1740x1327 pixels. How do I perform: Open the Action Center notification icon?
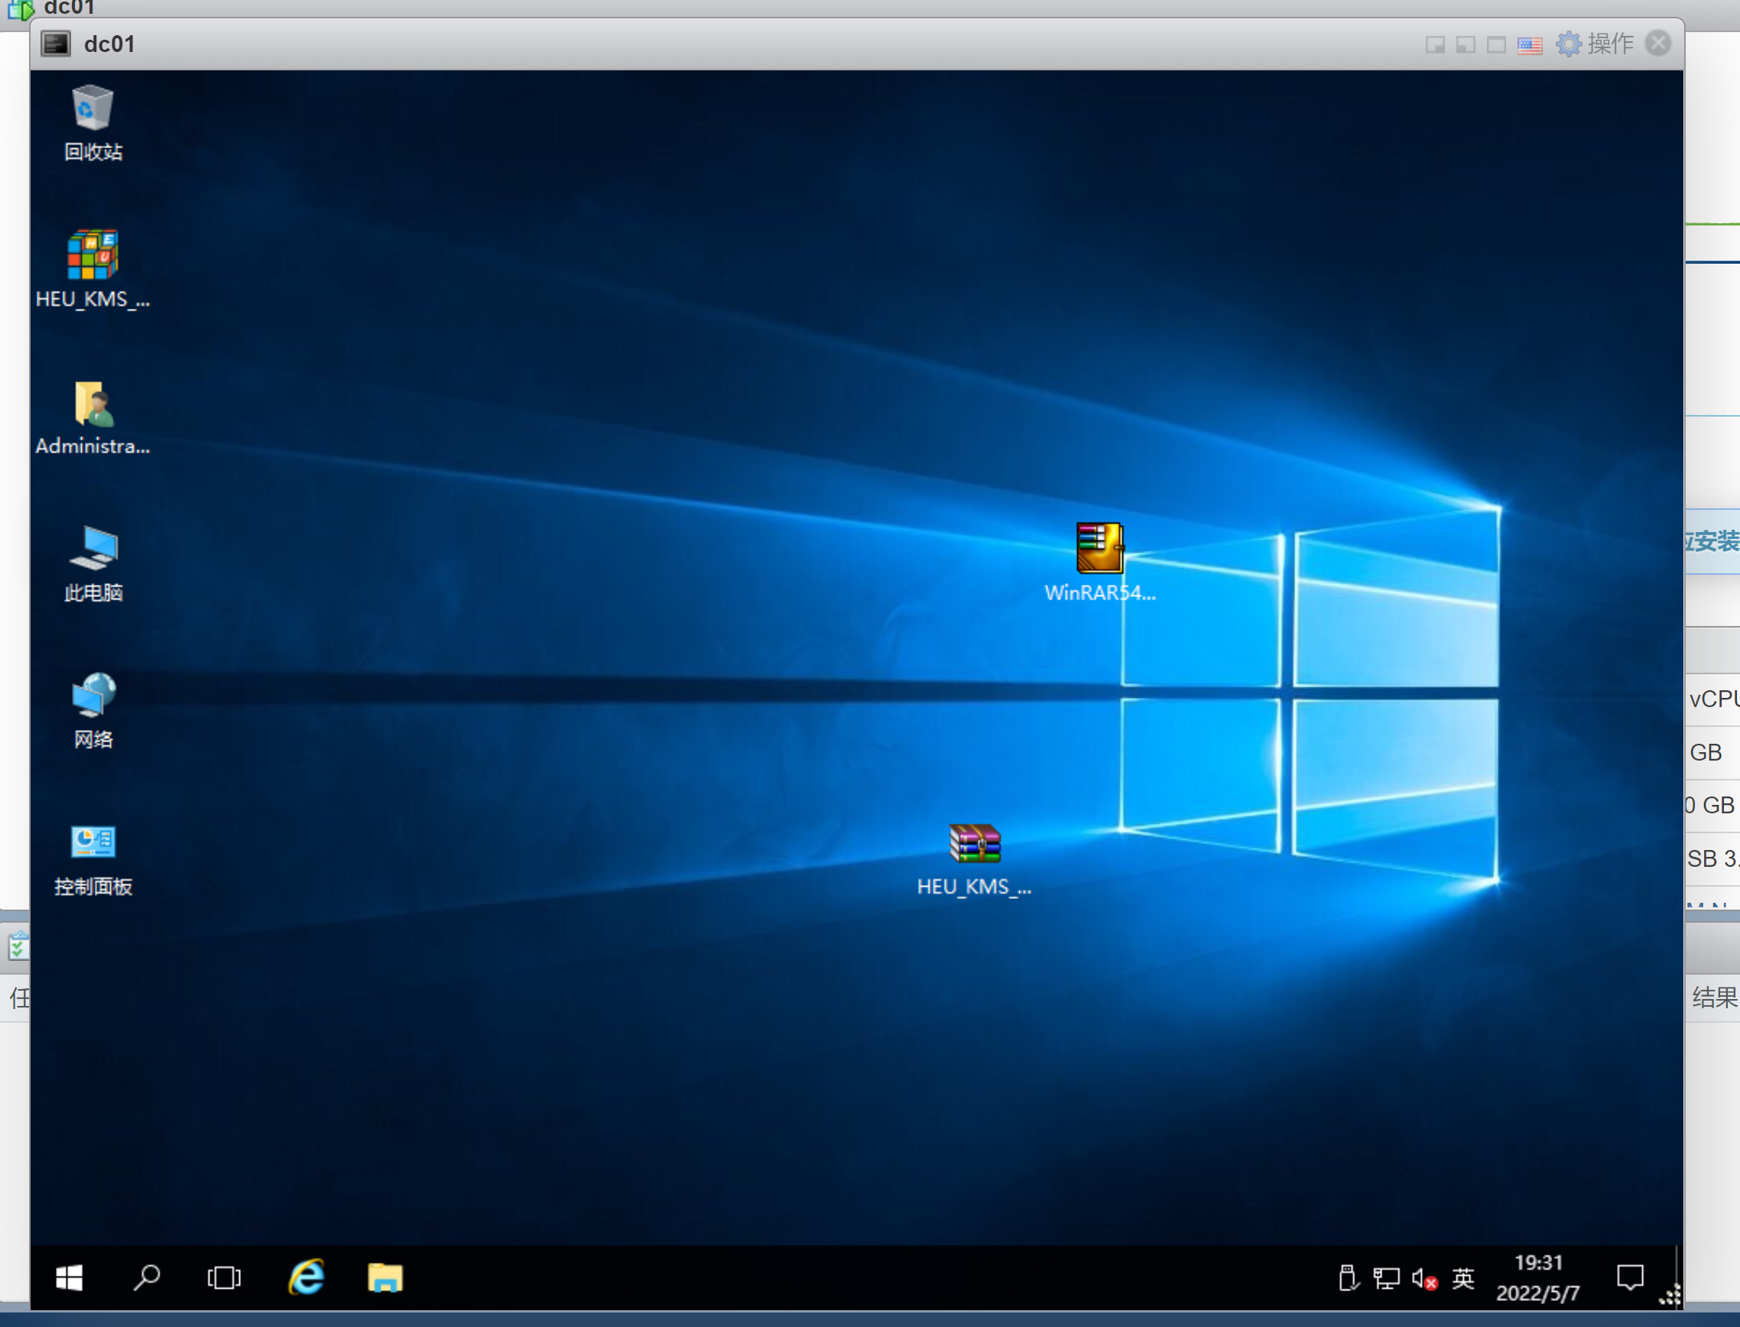coord(1629,1277)
